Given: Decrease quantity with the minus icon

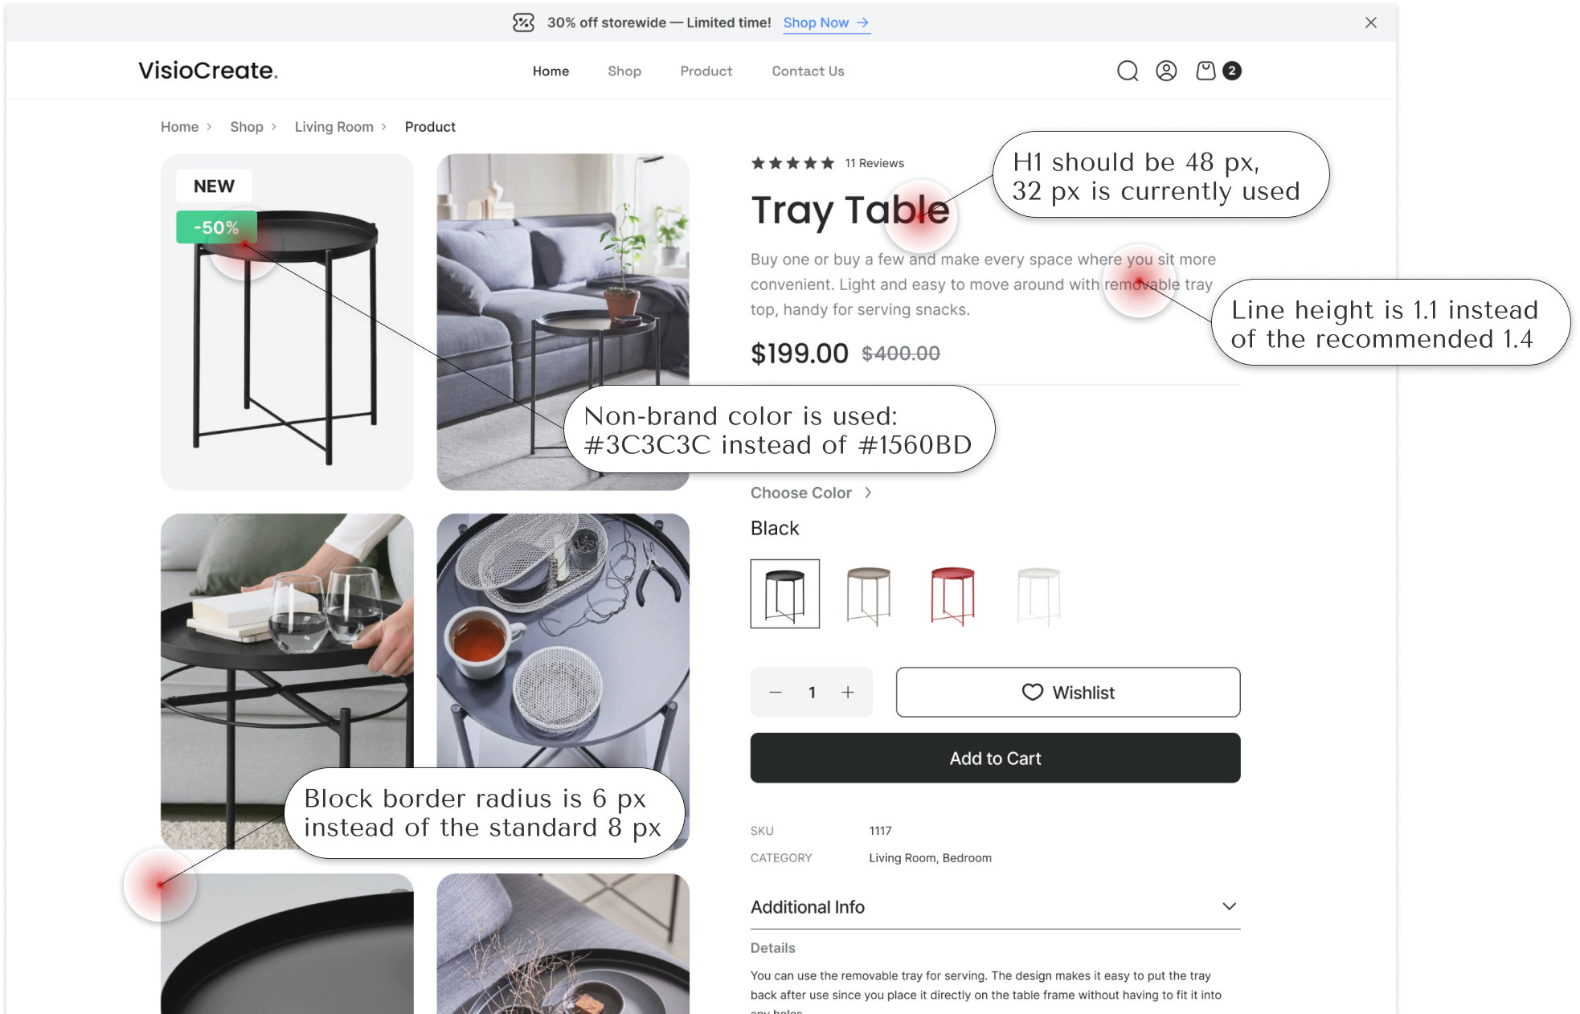Looking at the screenshot, I should [776, 692].
